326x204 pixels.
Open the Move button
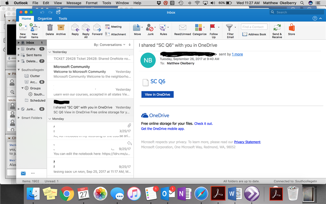coord(137,30)
